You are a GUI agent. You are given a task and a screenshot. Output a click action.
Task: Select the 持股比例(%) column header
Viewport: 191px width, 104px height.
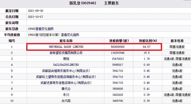(148, 41)
